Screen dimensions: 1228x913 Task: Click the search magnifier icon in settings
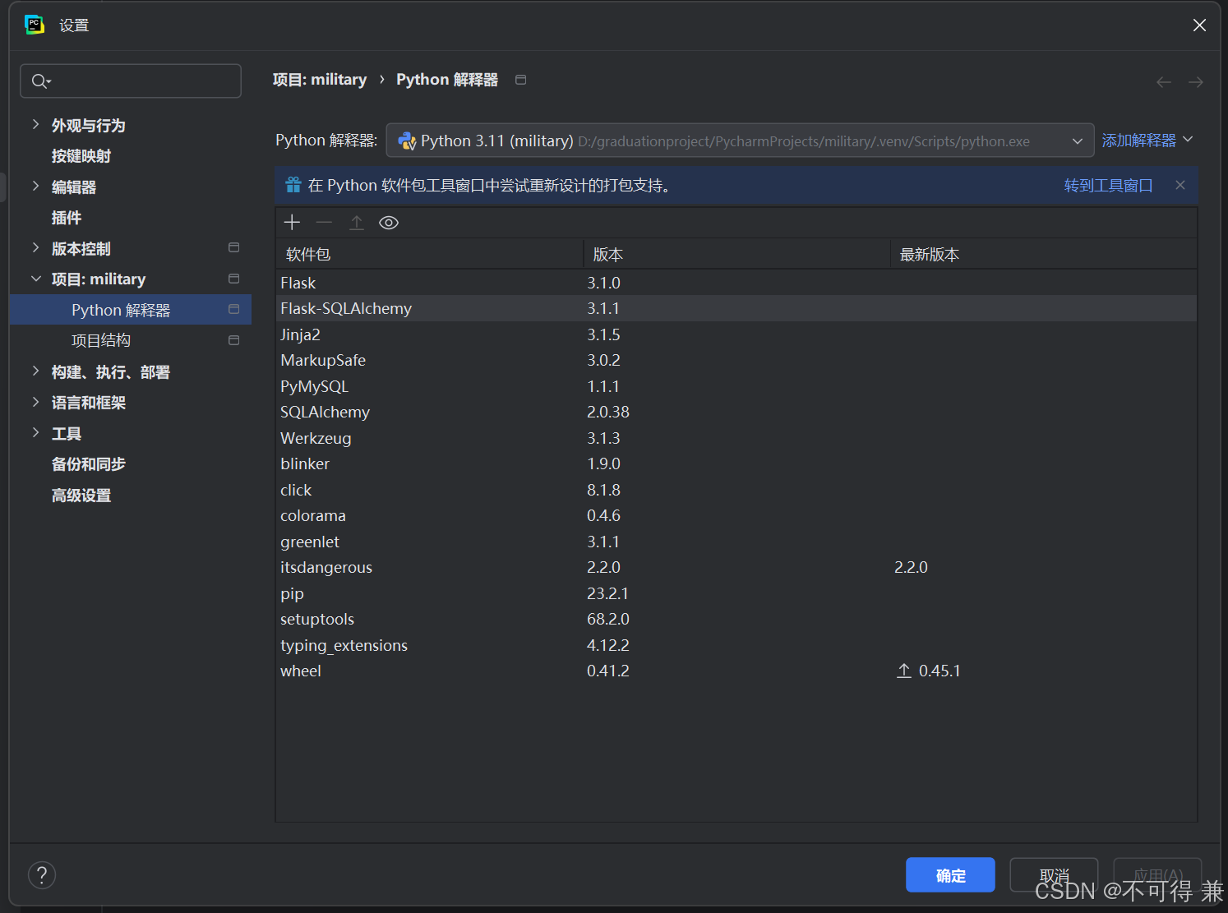(x=40, y=81)
